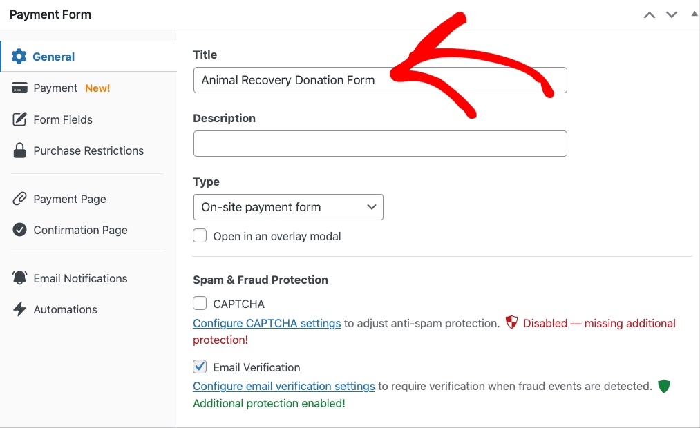Click the Form Fields edit icon

click(x=20, y=119)
